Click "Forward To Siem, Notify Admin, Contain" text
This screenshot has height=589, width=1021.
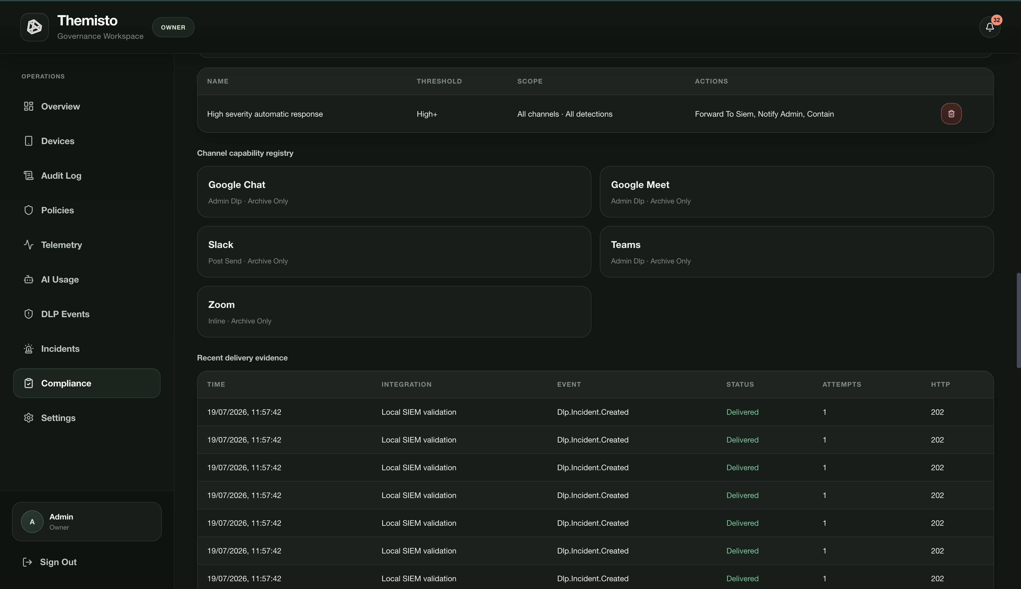[x=764, y=114]
